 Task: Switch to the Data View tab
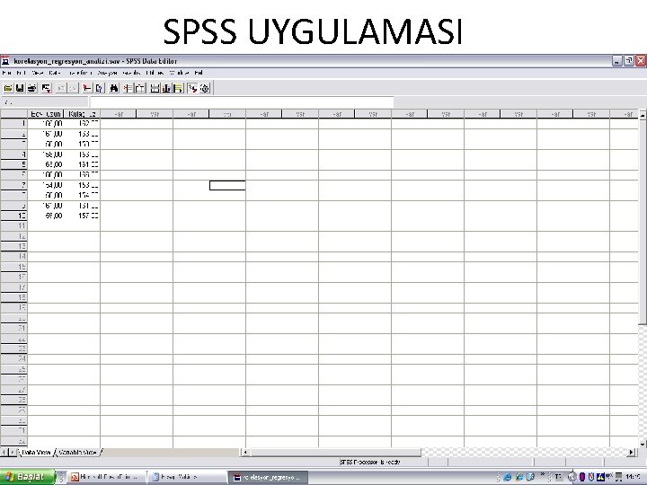click(x=36, y=453)
